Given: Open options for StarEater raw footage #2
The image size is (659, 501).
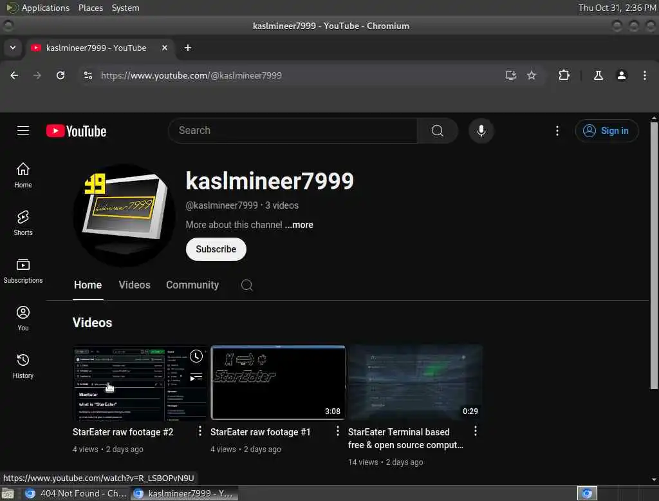Looking at the screenshot, I should (x=200, y=431).
